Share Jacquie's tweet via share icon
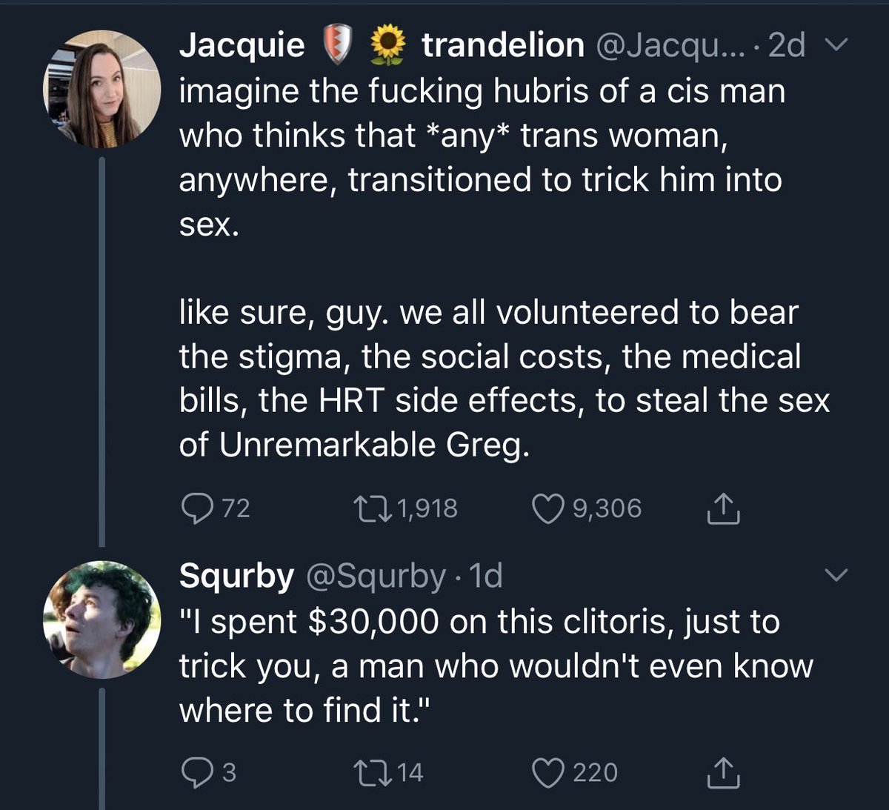The height and width of the screenshot is (810, 889). point(722,508)
